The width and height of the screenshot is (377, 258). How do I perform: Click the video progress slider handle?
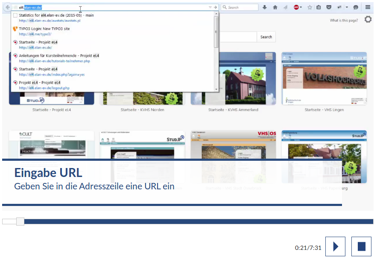point(20,221)
